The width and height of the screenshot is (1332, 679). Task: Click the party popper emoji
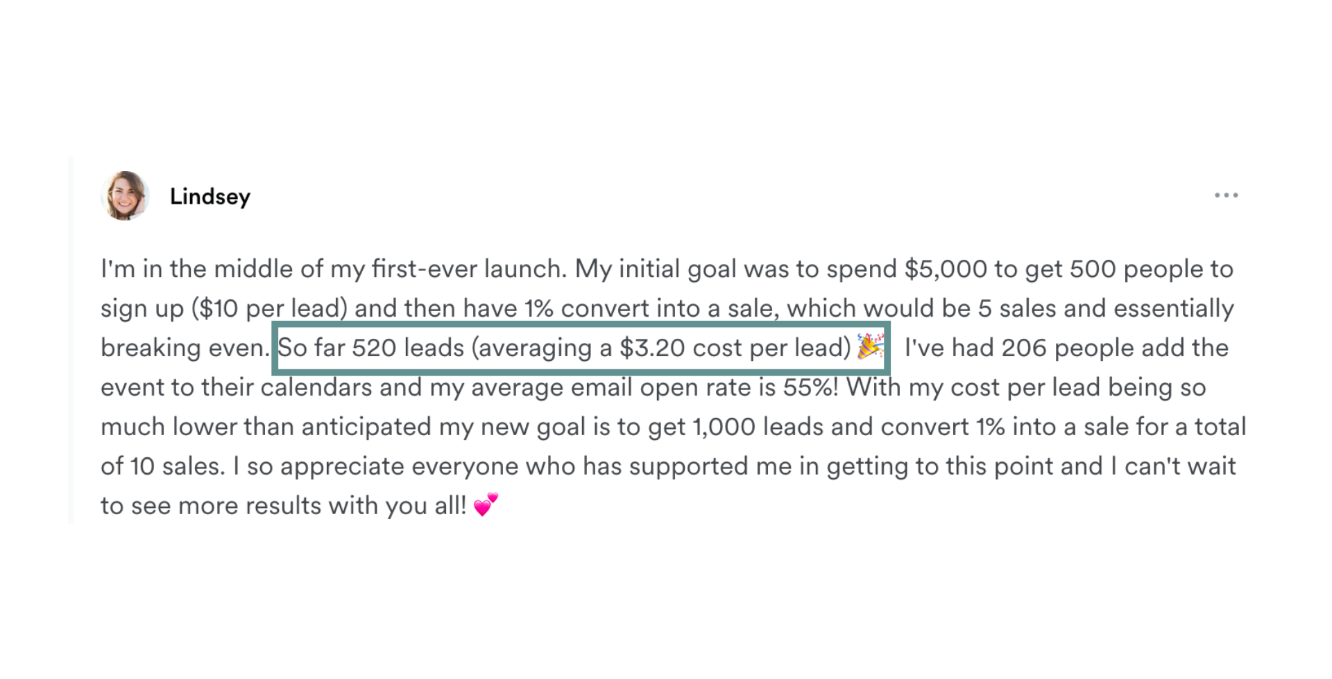click(870, 346)
